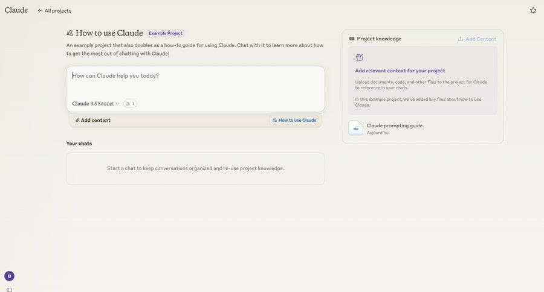
Task: Click the 'Add relevant context for your project' heading
Action: click(x=400, y=71)
